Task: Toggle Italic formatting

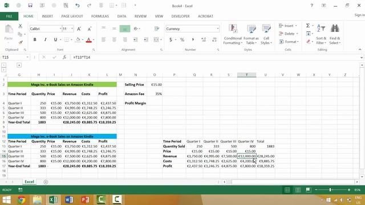Action: coord(45,40)
